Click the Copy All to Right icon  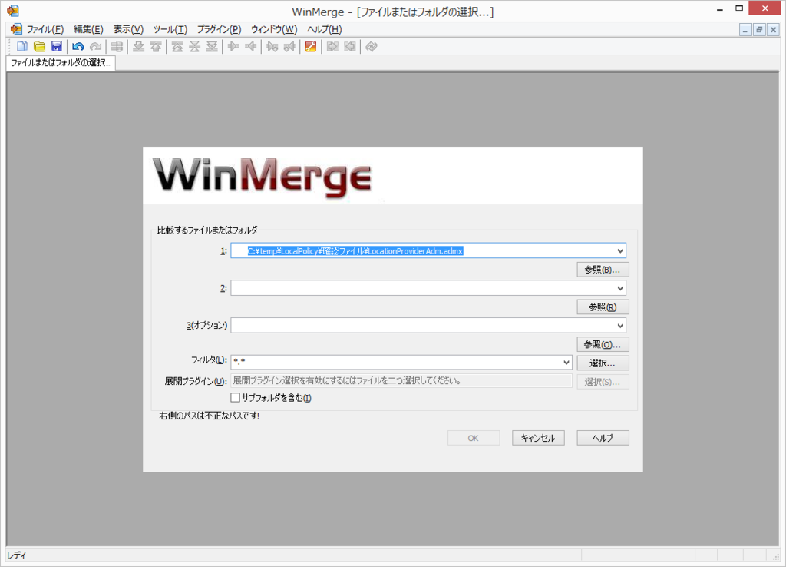coord(332,47)
